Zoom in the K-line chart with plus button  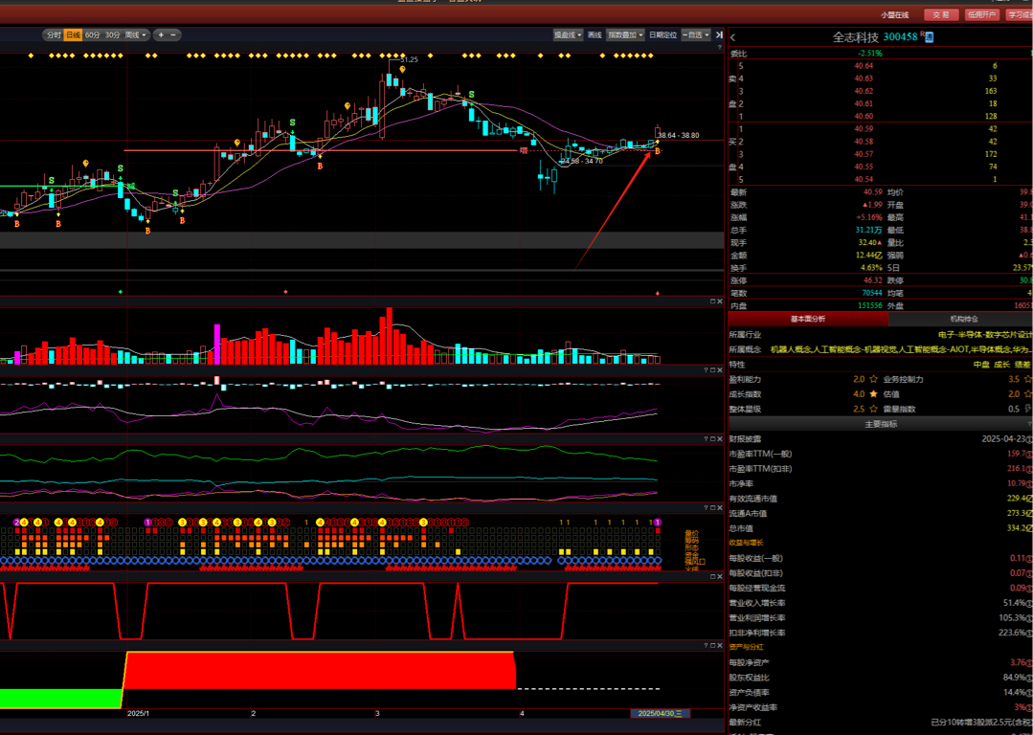click(x=161, y=34)
